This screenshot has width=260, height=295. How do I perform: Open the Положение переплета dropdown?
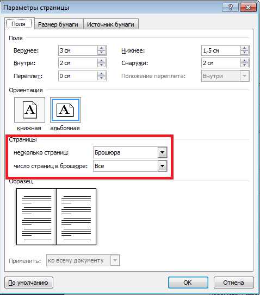click(x=245, y=76)
